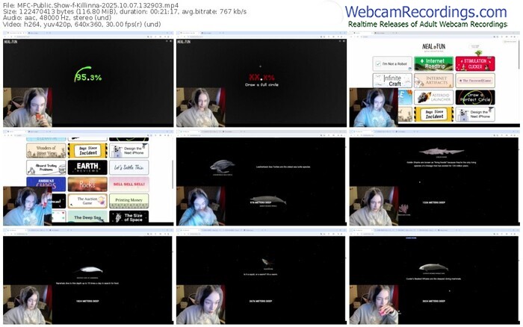This screenshot has width=523, height=327.
Task: Click the Password Game tile
Action: point(474,80)
